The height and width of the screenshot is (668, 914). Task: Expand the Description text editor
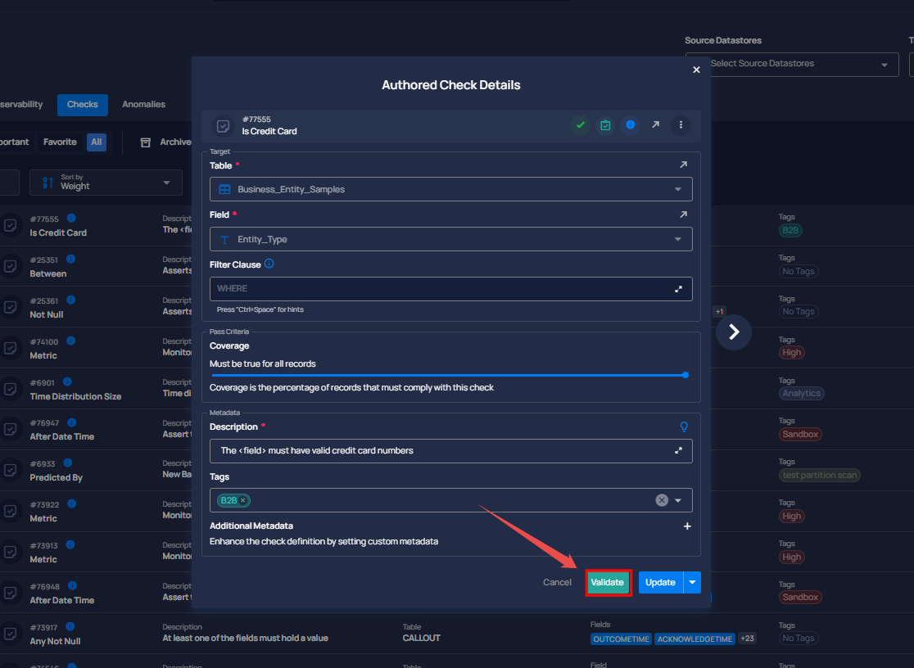[x=678, y=450]
